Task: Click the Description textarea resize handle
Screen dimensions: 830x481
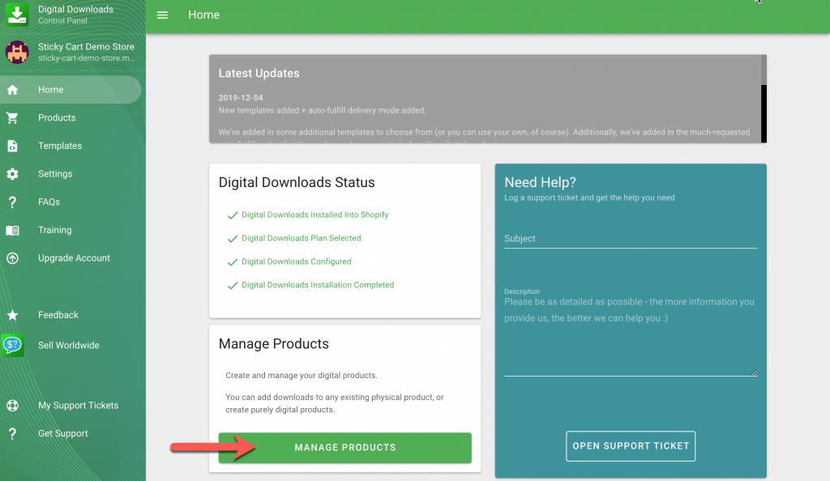Action: 754,372
